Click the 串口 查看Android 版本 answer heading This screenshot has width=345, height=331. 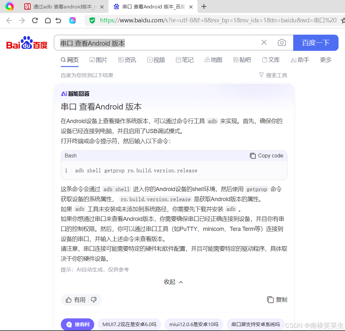(x=101, y=107)
